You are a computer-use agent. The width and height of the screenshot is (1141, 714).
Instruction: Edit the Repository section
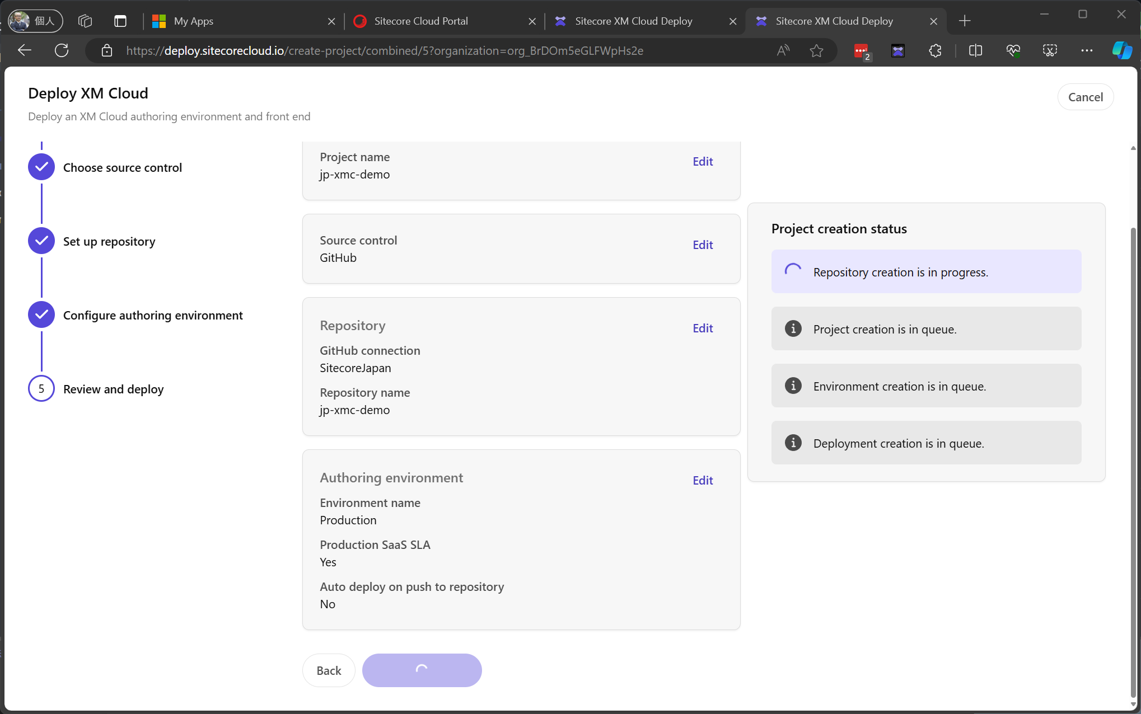point(703,328)
